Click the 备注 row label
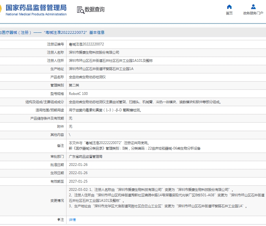 pyautogui.click(x=61, y=146)
